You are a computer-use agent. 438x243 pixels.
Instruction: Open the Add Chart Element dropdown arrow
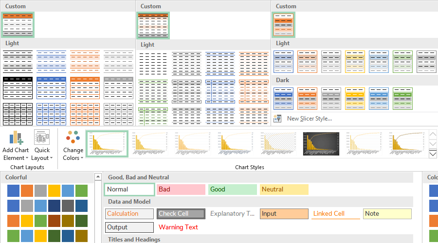(27, 158)
